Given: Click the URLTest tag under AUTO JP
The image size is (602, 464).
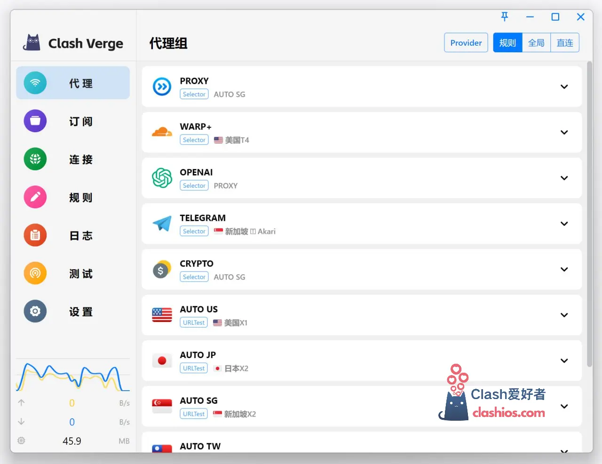Looking at the screenshot, I should pyautogui.click(x=194, y=368).
